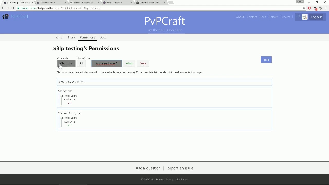Click All Roles/Users under All Channels

click(x=68, y=96)
